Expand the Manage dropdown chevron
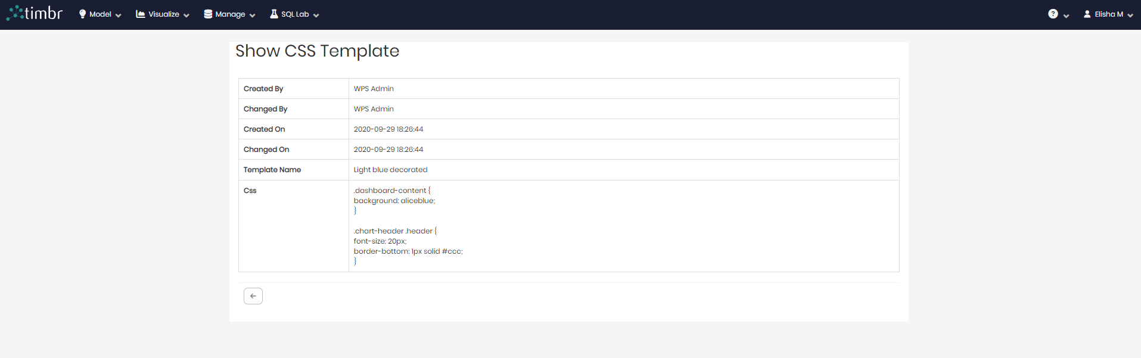1141x358 pixels. tap(253, 15)
